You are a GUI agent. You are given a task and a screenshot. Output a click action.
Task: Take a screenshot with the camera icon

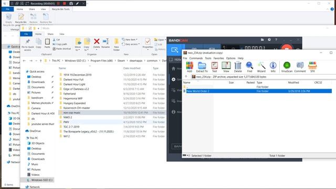coord(71,4)
